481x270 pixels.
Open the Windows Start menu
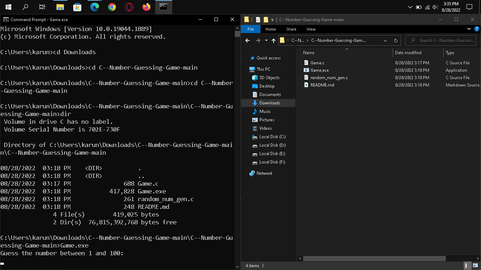(x=8, y=7)
